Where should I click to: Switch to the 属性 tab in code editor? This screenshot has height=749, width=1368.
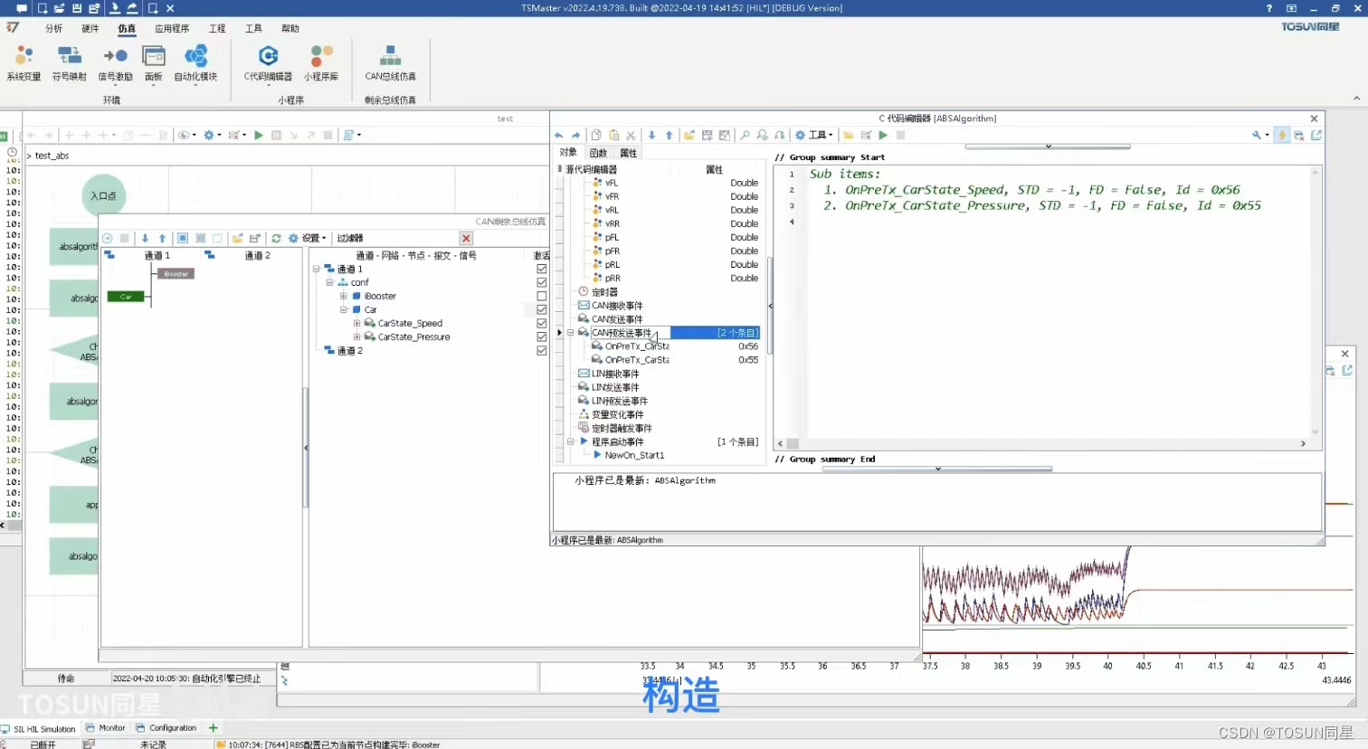(628, 153)
